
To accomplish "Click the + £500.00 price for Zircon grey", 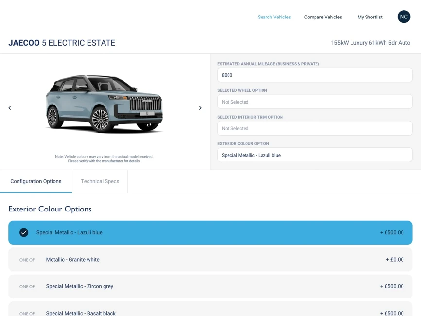I will (x=392, y=286).
